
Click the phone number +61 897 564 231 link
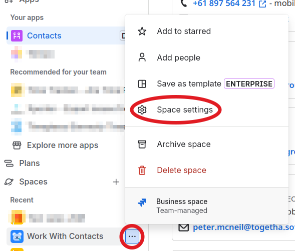224,3
